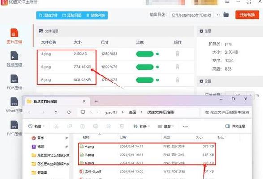Toggle the 详细信息 details pane

[235, 126]
